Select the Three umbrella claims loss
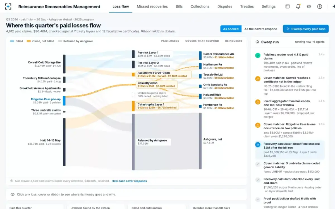Screen dimensions: 335x209 coord(46,112)
